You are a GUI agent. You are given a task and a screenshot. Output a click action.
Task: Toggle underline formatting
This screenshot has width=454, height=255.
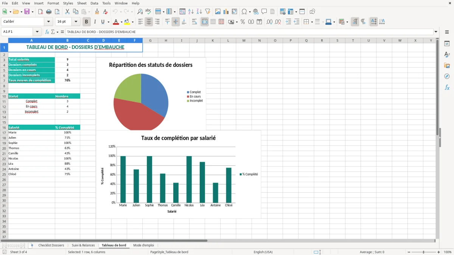[x=103, y=22]
